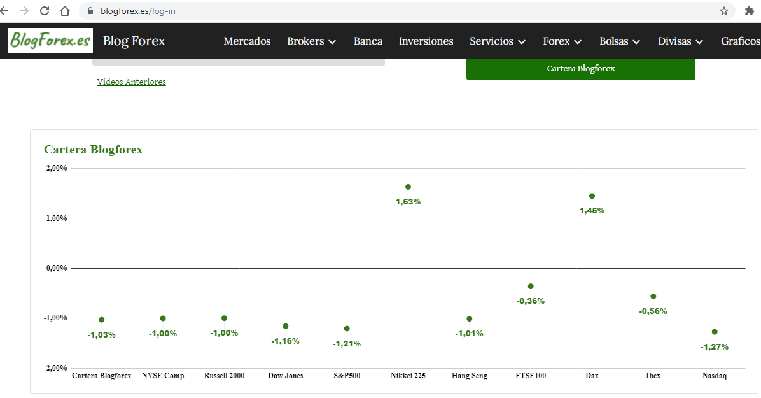Click the Ibex axis label
This screenshot has height=398, width=761.
coord(653,376)
